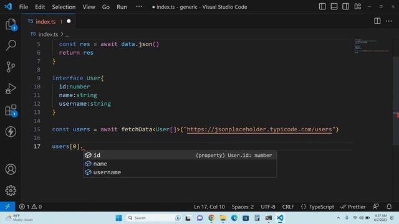The width and height of the screenshot is (399, 224).
Task: Choose the id suggestion
Action: 180,155
